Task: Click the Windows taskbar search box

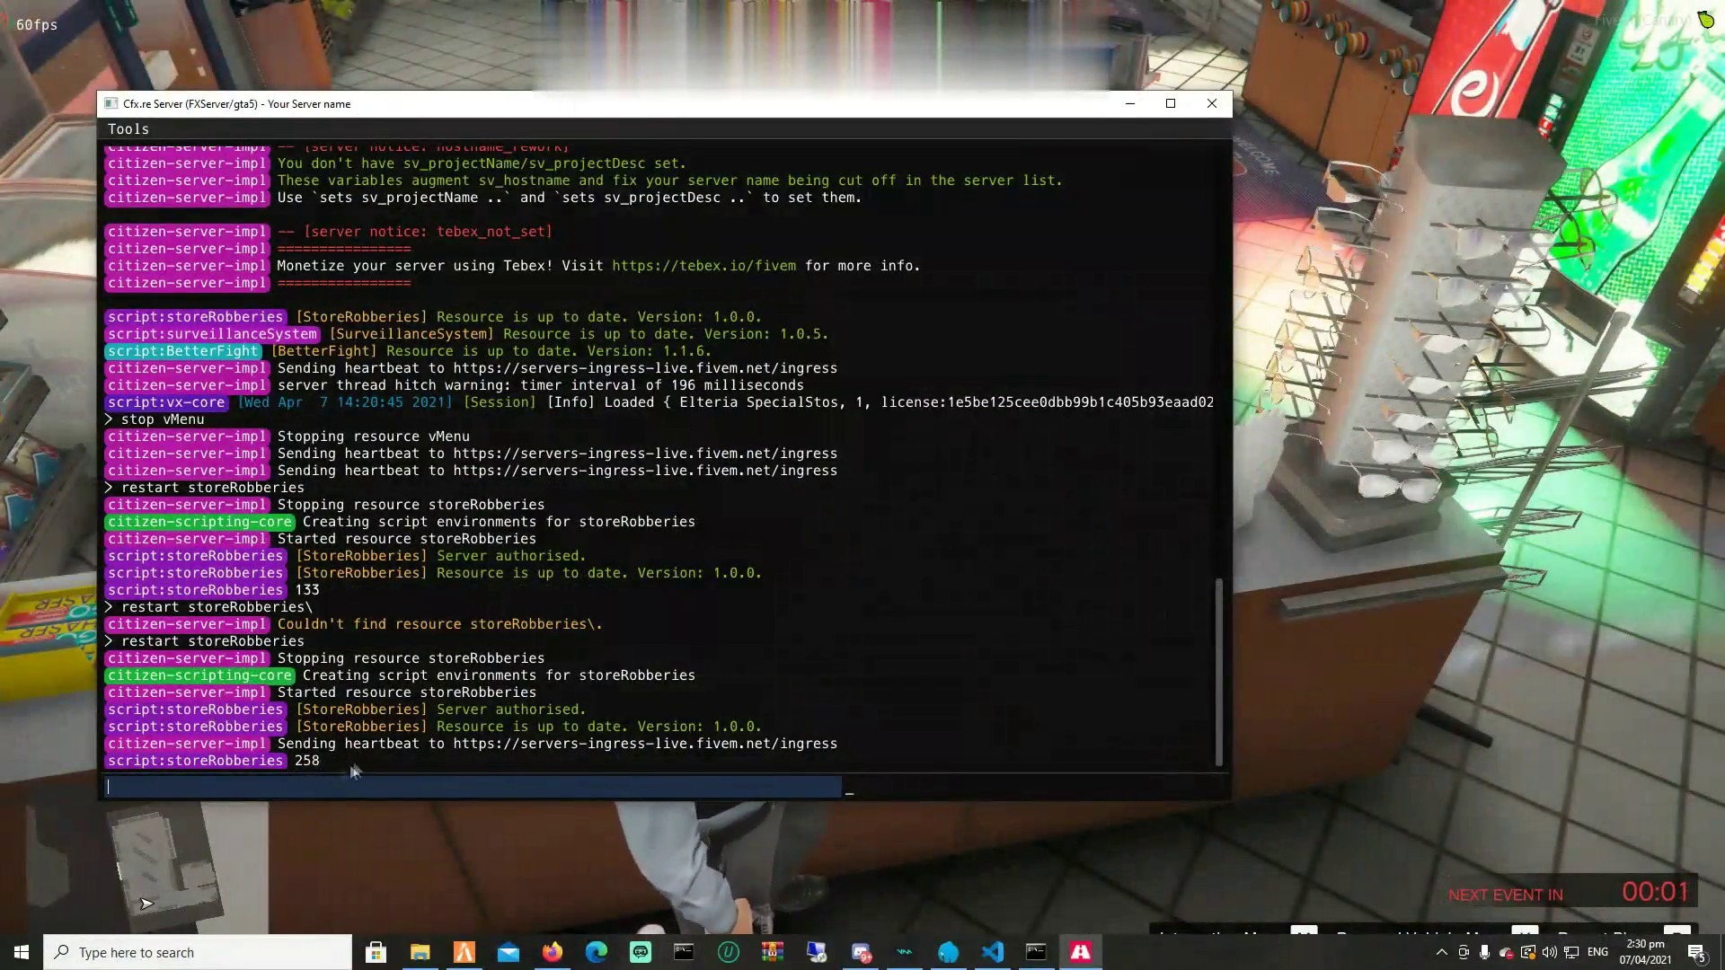Action: click(198, 952)
